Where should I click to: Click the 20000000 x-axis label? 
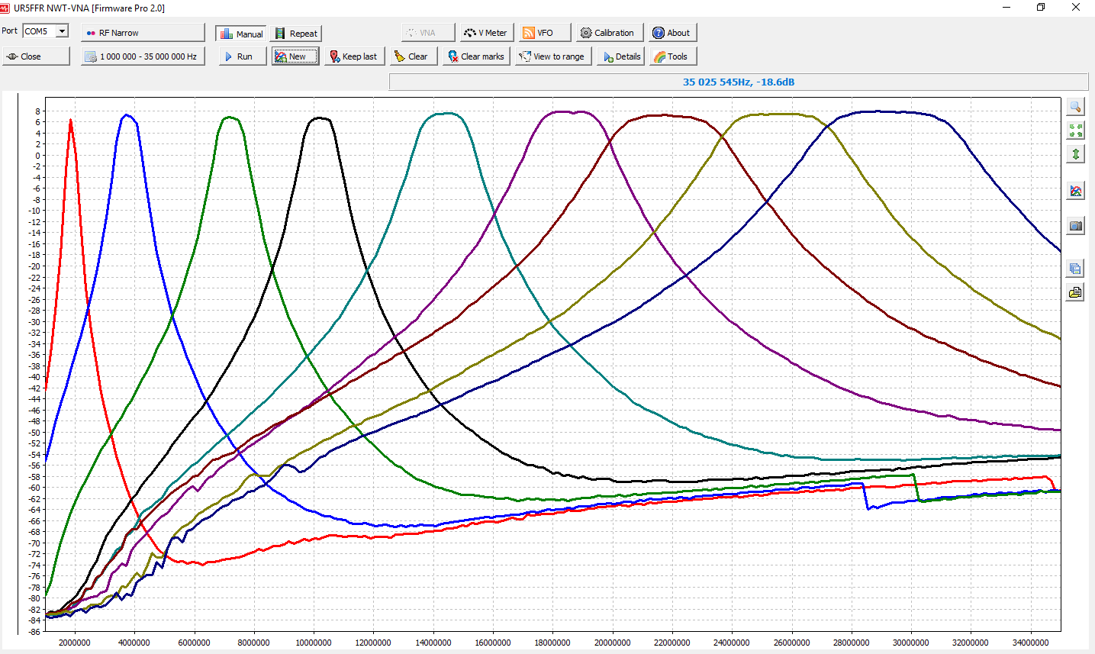(x=613, y=643)
